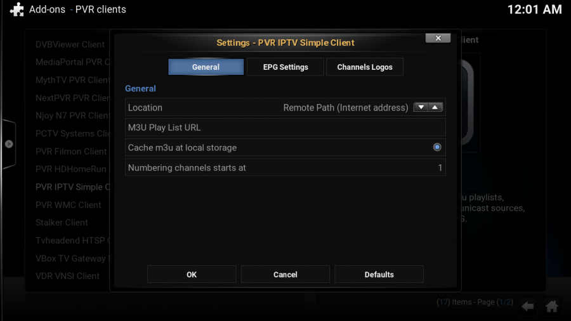
Task: Select Stalker Client entry
Action: pyautogui.click(x=62, y=223)
